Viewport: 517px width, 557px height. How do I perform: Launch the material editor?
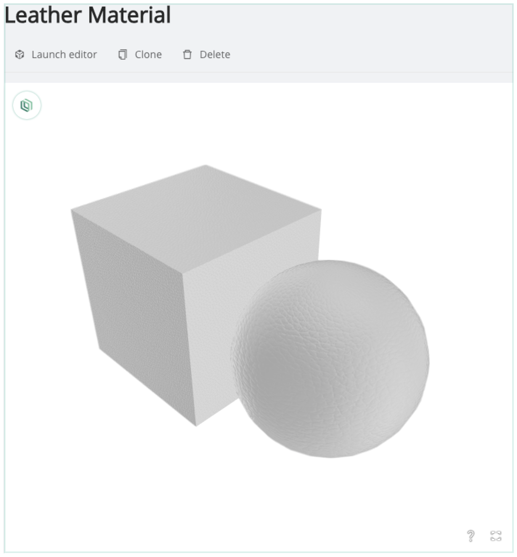pos(56,54)
